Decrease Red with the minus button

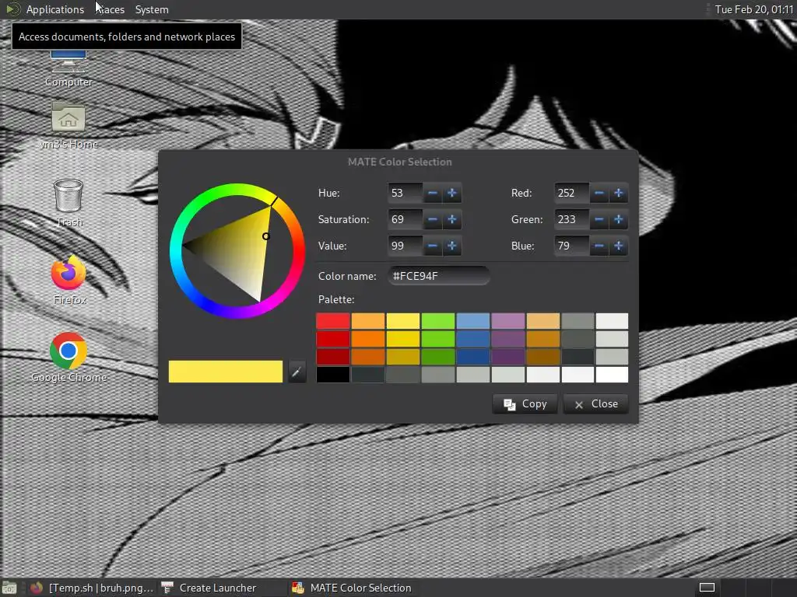coord(599,193)
